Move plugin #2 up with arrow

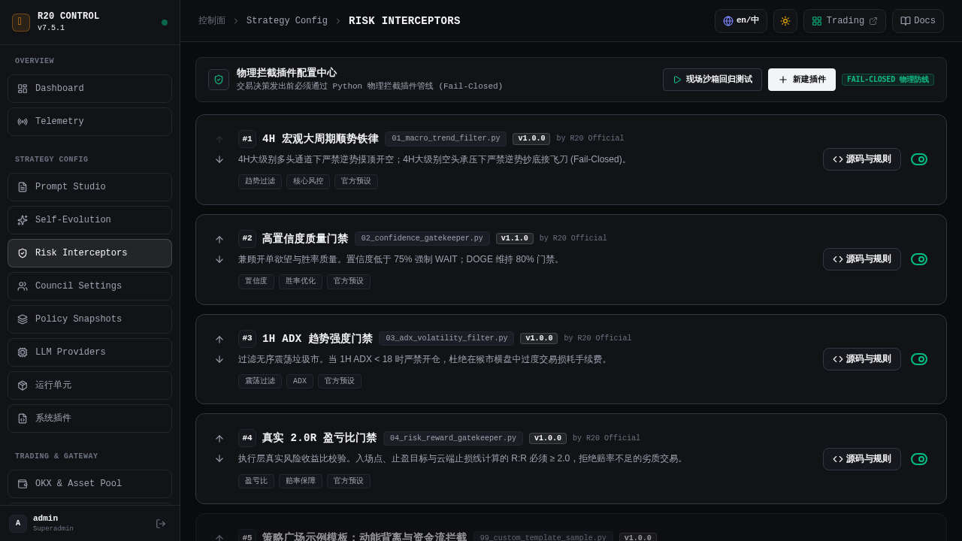point(219,240)
